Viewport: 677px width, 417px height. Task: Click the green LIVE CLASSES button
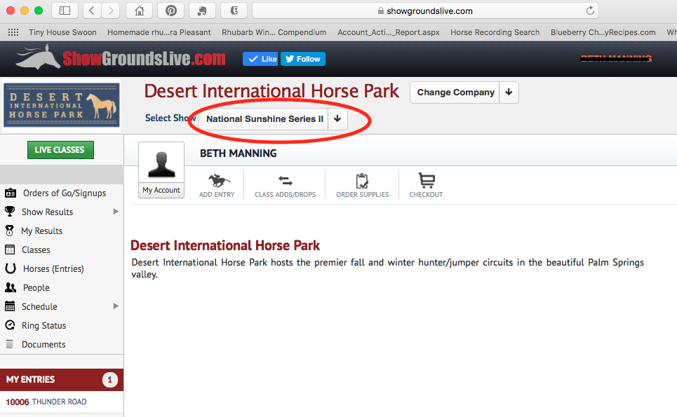click(60, 150)
